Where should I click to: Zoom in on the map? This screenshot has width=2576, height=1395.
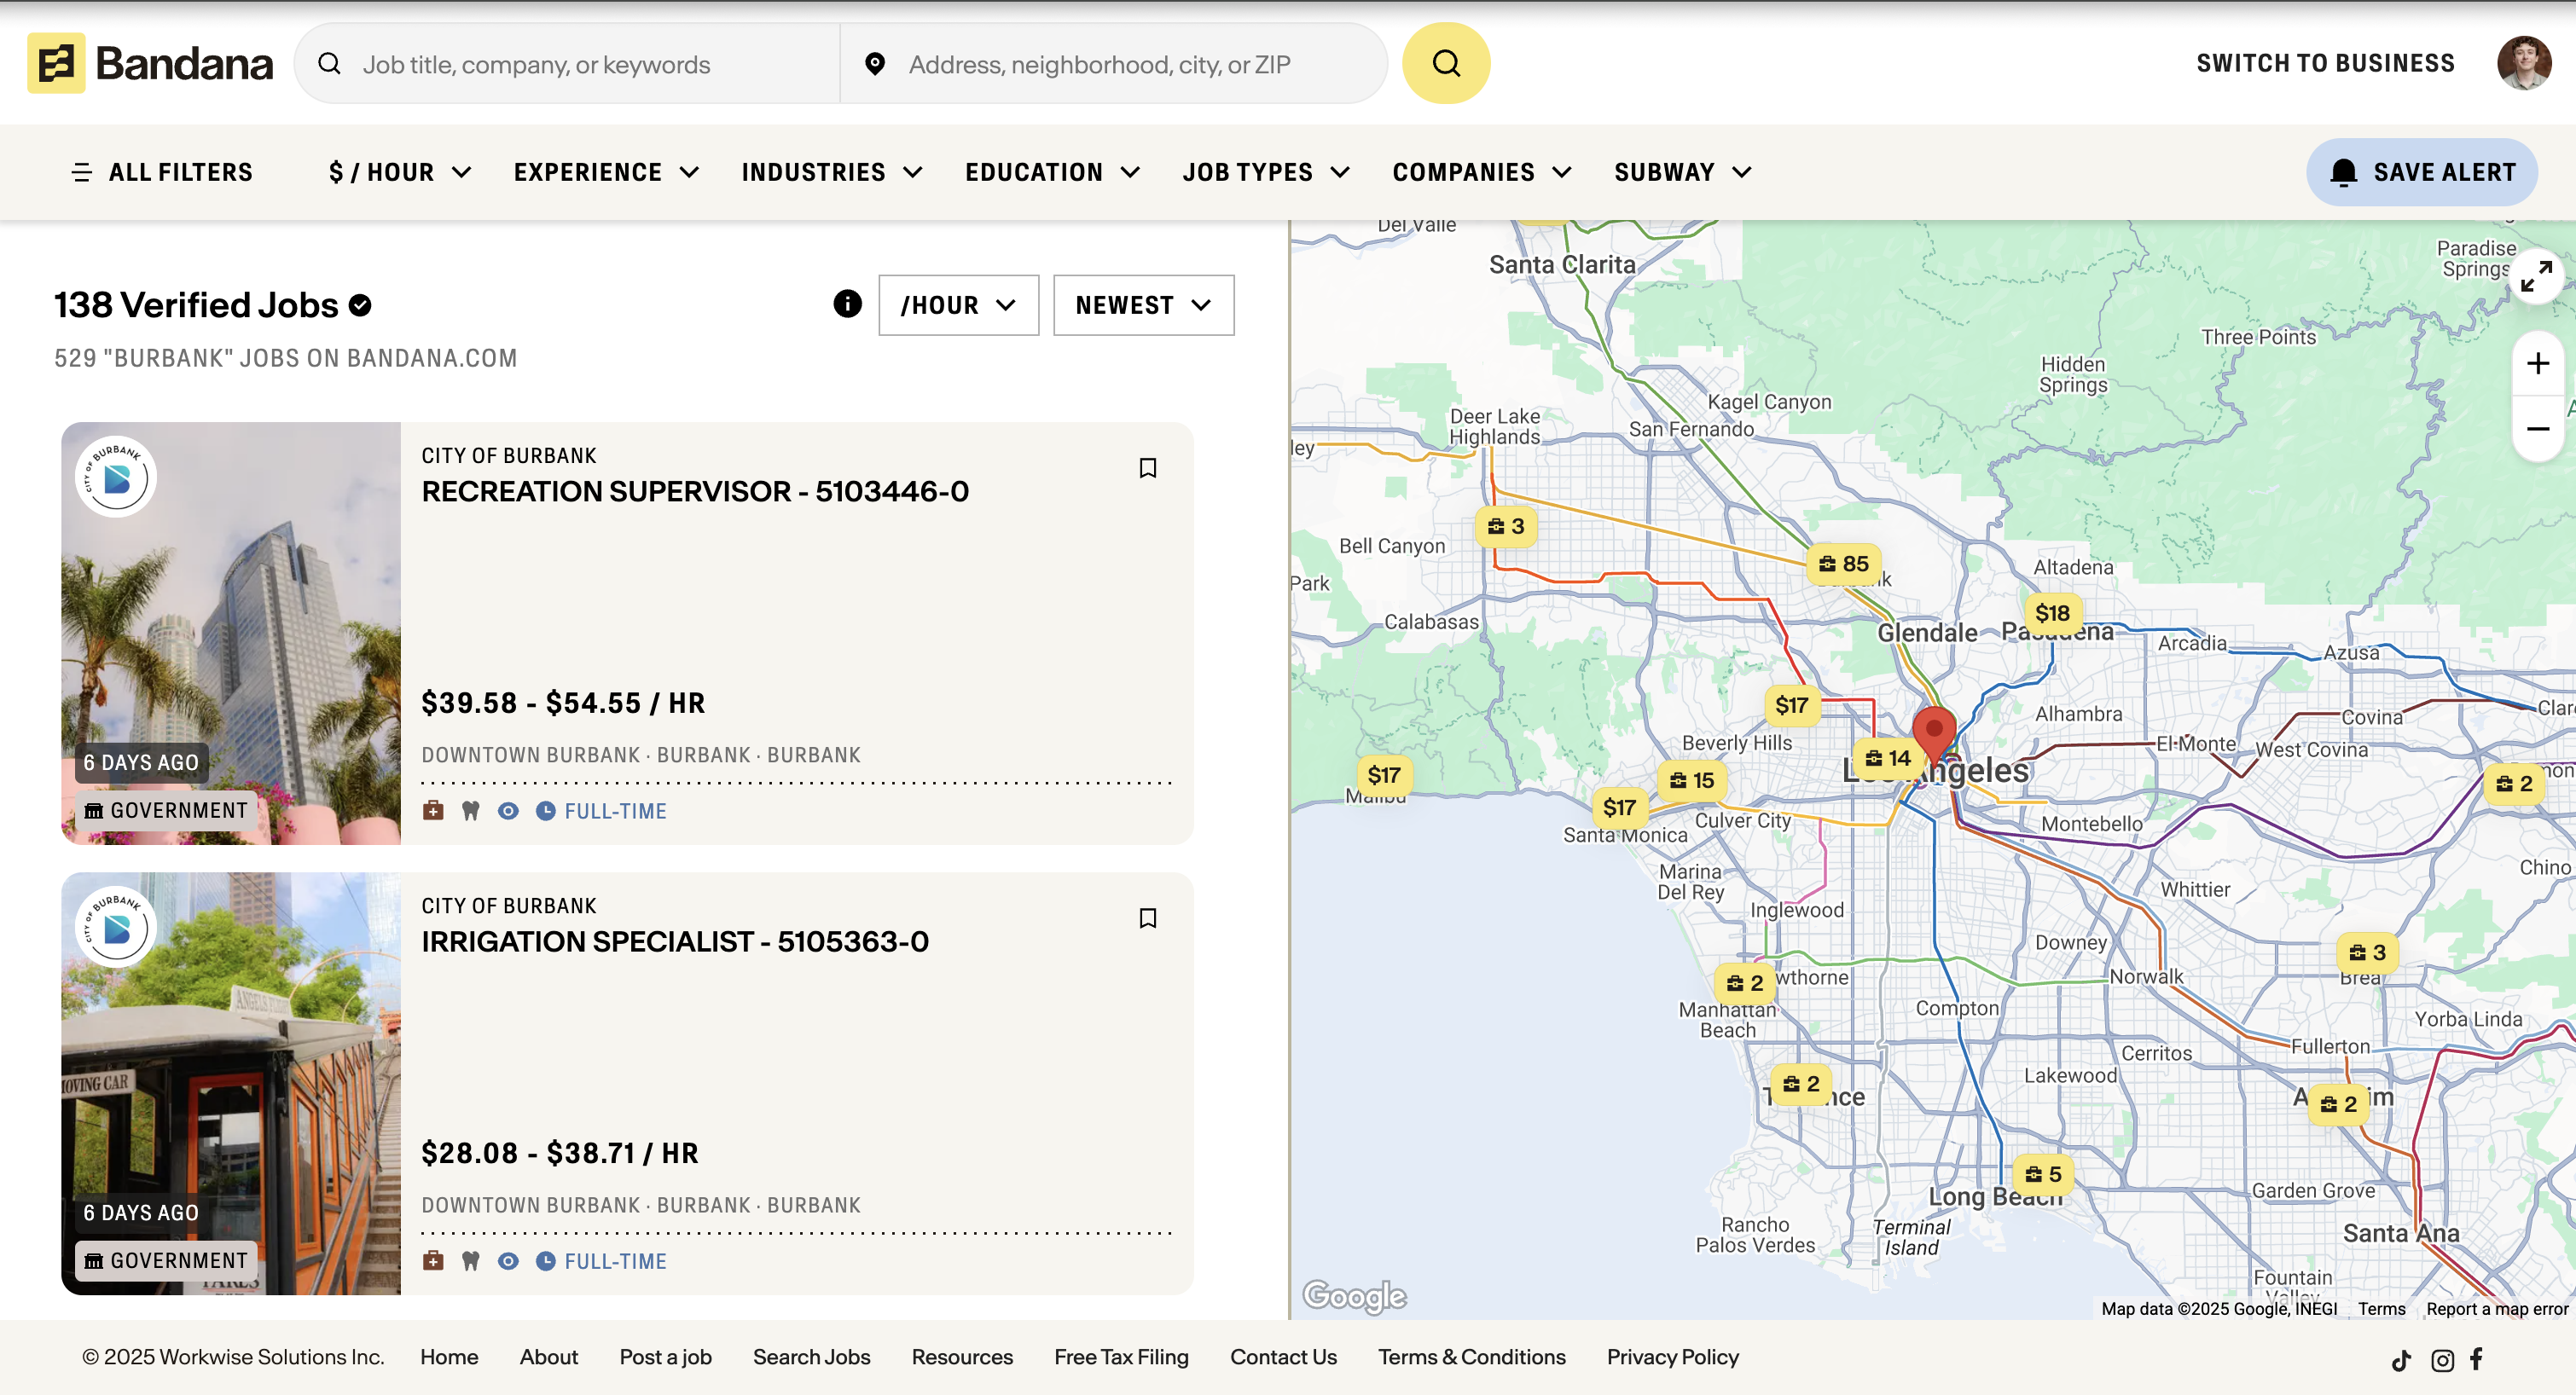pyautogui.click(x=2537, y=364)
